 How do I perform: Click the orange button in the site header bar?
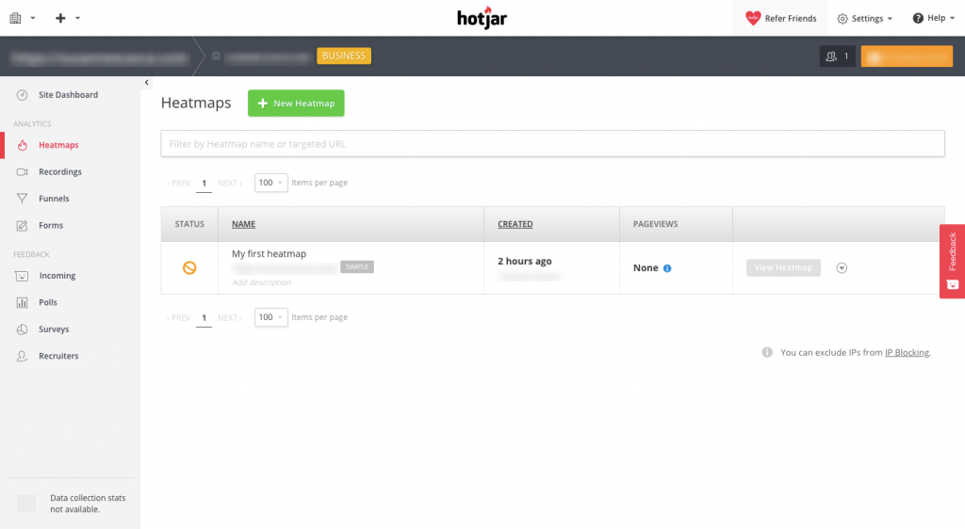coord(907,56)
